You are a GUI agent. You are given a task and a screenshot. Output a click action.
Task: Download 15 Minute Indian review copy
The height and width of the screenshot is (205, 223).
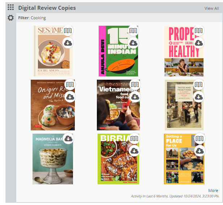[x=133, y=43]
